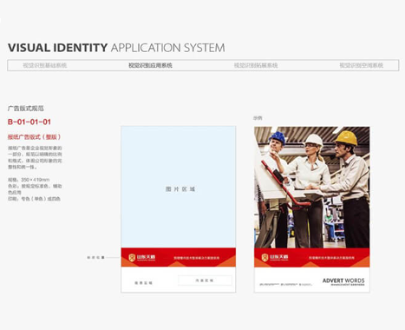Click shield logo icon in sample ad band
Viewport: 405px width, 330px height.
[x=265, y=258]
